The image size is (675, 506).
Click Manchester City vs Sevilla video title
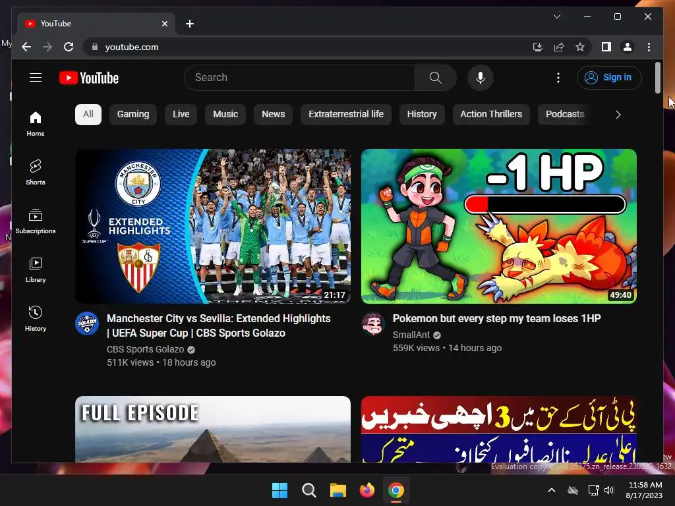[219, 325]
